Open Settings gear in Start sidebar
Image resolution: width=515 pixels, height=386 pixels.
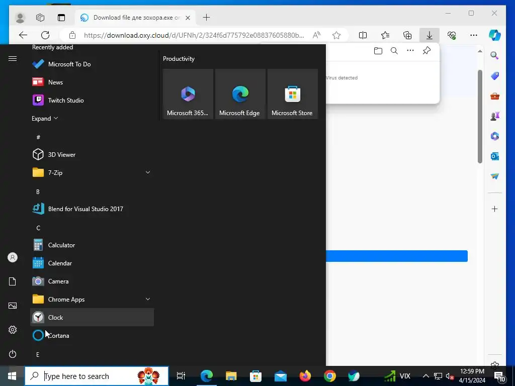pyautogui.click(x=13, y=330)
